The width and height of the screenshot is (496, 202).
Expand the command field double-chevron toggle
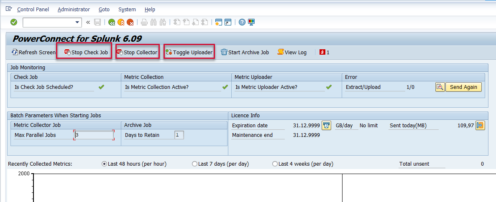click(88, 22)
